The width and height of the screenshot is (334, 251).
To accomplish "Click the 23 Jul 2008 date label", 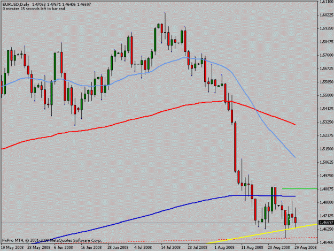I will pos(197,247).
